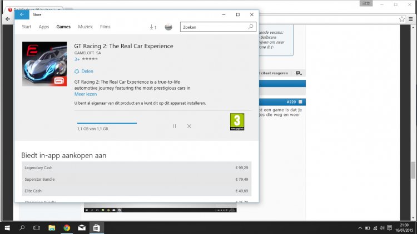
Task: Click the PEGI 3 rating badge
Action: tap(237, 121)
